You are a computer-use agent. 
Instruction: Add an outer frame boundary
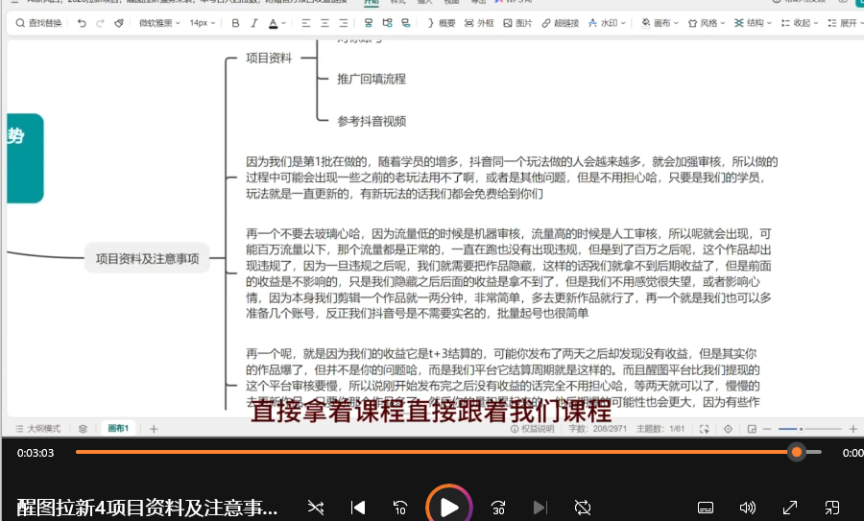pos(479,23)
